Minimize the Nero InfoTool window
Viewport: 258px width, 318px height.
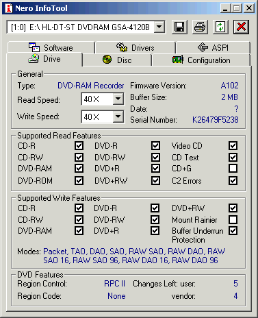225,8
